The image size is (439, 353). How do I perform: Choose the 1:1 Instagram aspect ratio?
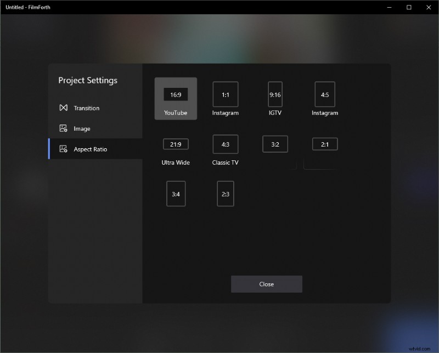(x=225, y=94)
